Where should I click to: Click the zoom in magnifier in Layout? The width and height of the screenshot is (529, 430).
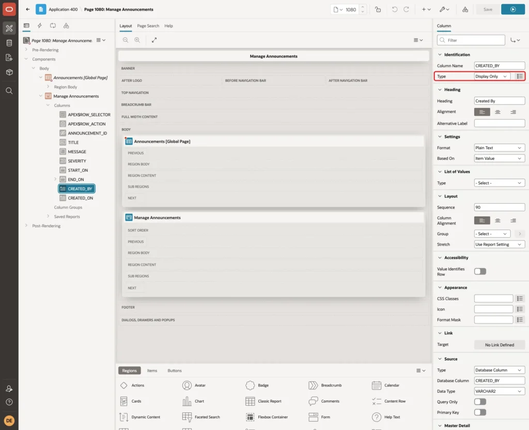(x=137, y=40)
